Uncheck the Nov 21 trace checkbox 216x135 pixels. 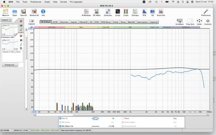60,118
